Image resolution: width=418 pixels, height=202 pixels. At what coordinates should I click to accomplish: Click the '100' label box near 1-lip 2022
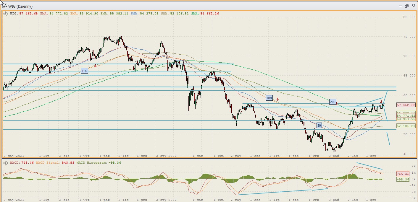269,98
